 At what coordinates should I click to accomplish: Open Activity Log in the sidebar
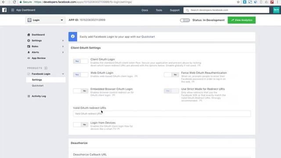tap(39, 96)
